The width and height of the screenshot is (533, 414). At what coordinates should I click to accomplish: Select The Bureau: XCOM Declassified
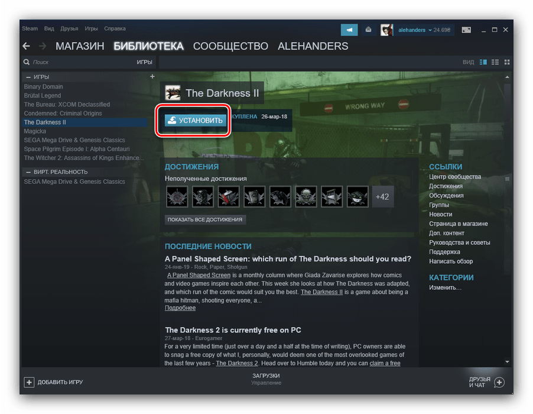tap(67, 105)
